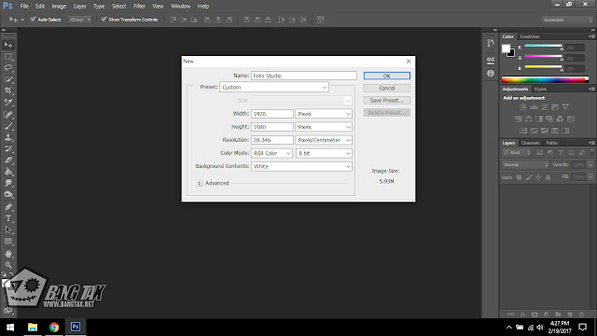Open the File menu
The height and width of the screenshot is (336, 597).
coord(24,7)
